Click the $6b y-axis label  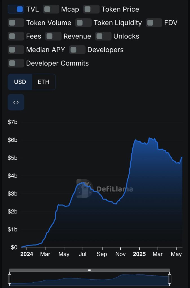[x=12, y=140]
